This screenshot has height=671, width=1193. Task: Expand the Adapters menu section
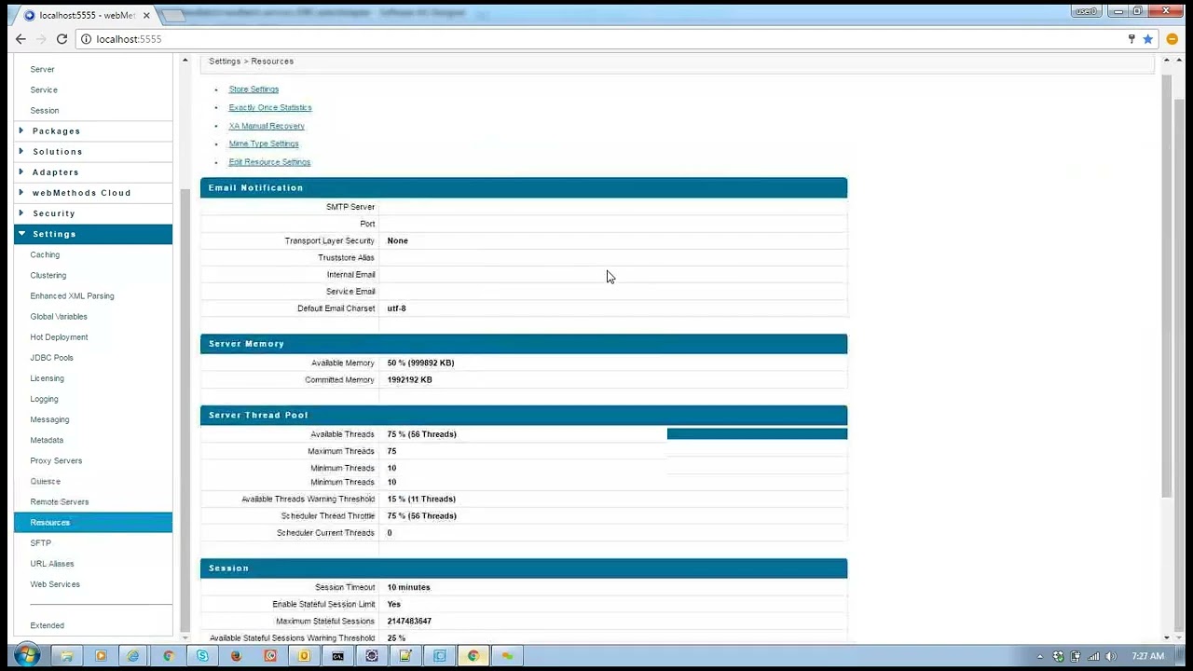coord(93,171)
